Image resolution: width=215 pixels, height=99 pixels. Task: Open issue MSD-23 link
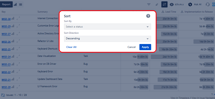point(6,65)
